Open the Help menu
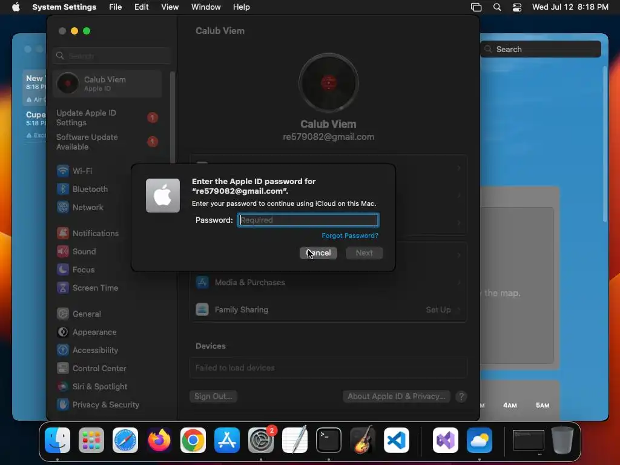Viewport: 620px width, 465px height. (x=241, y=7)
